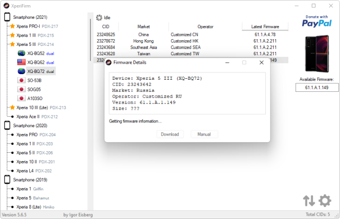Select the SOG05 variant

pyautogui.click(x=34, y=89)
